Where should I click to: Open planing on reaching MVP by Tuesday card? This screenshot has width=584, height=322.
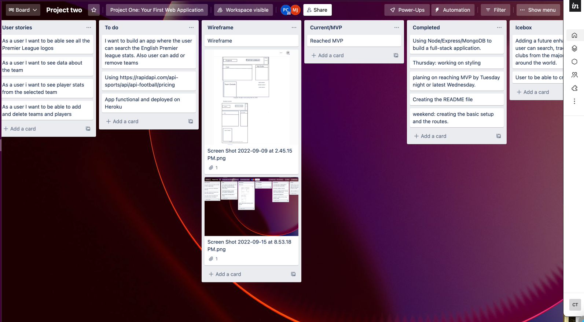point(457,81)
